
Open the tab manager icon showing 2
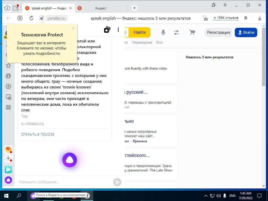(7, 8)
